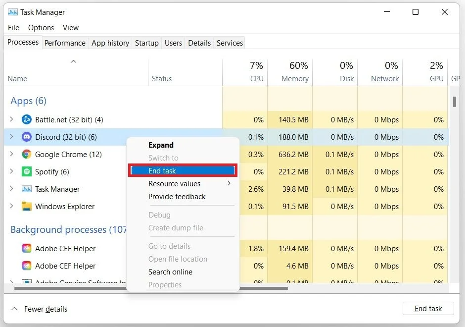Click the Windows Explorer folder icon

pos(27,207)
